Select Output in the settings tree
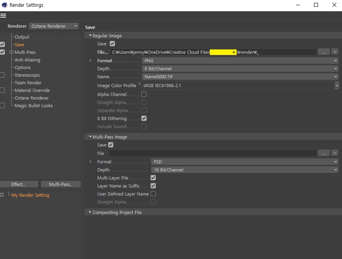The image size is (342, 259). point(22,37)
